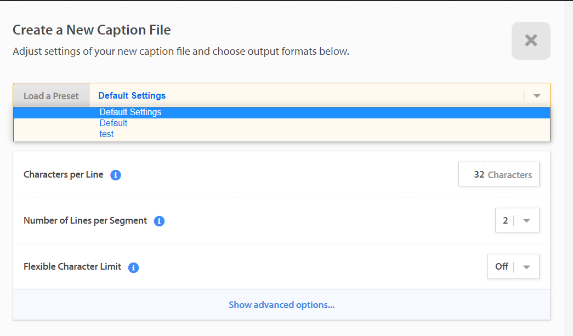Select 'Default Settings' from preset list
The image size is (573, 336).
(282, 112)
